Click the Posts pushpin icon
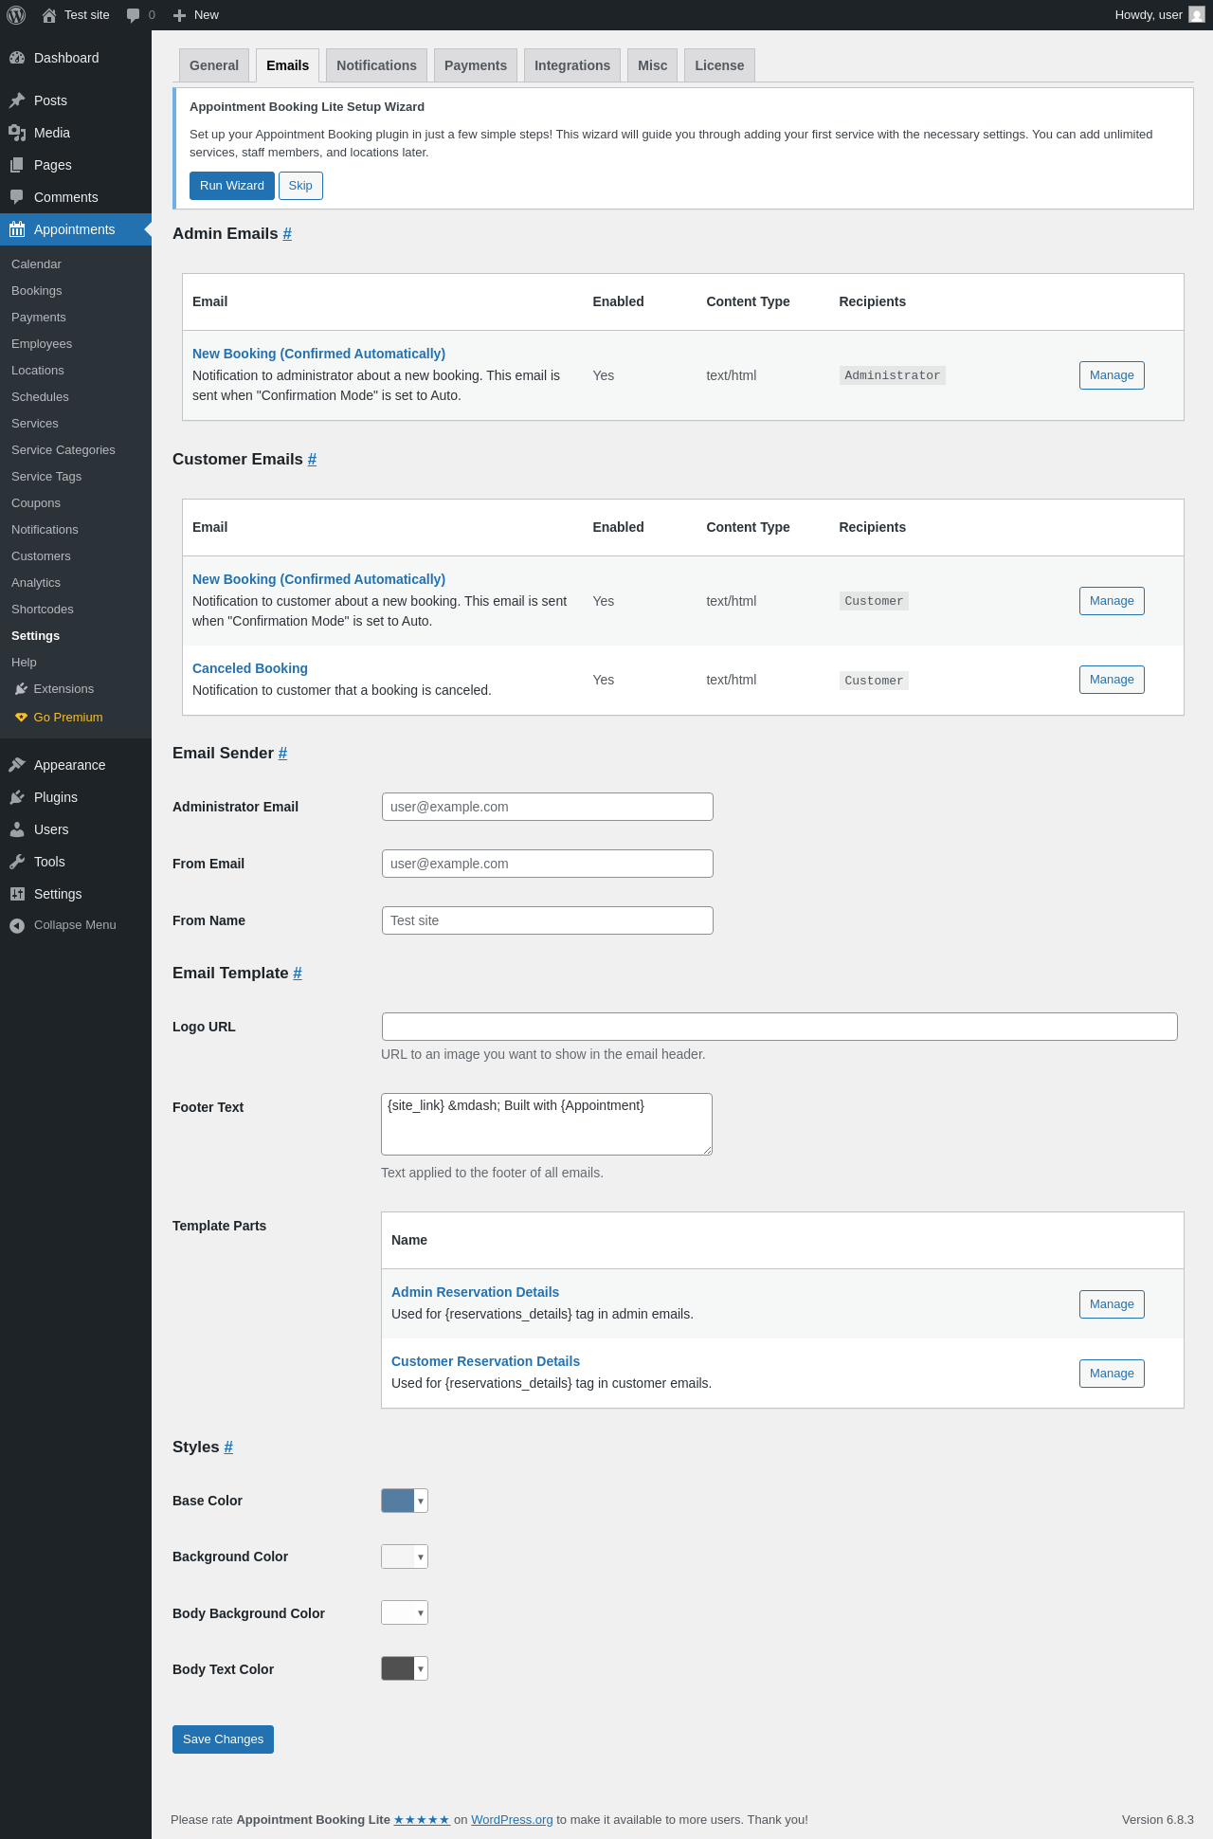Viewport: 1213px width, 1839px height. (x=17, y=100)
